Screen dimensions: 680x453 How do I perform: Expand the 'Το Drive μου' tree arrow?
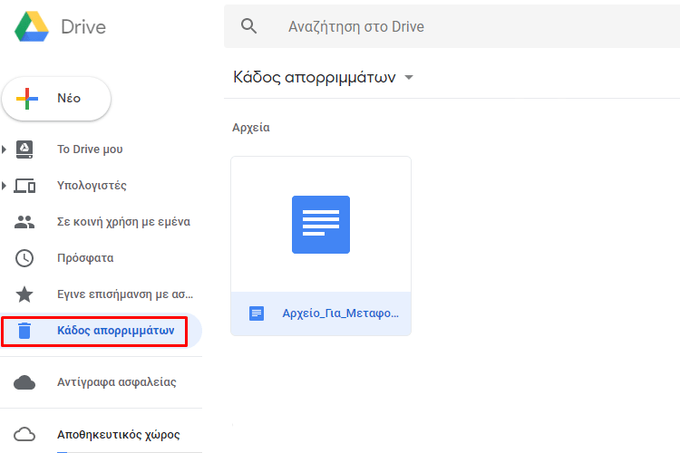4,149
